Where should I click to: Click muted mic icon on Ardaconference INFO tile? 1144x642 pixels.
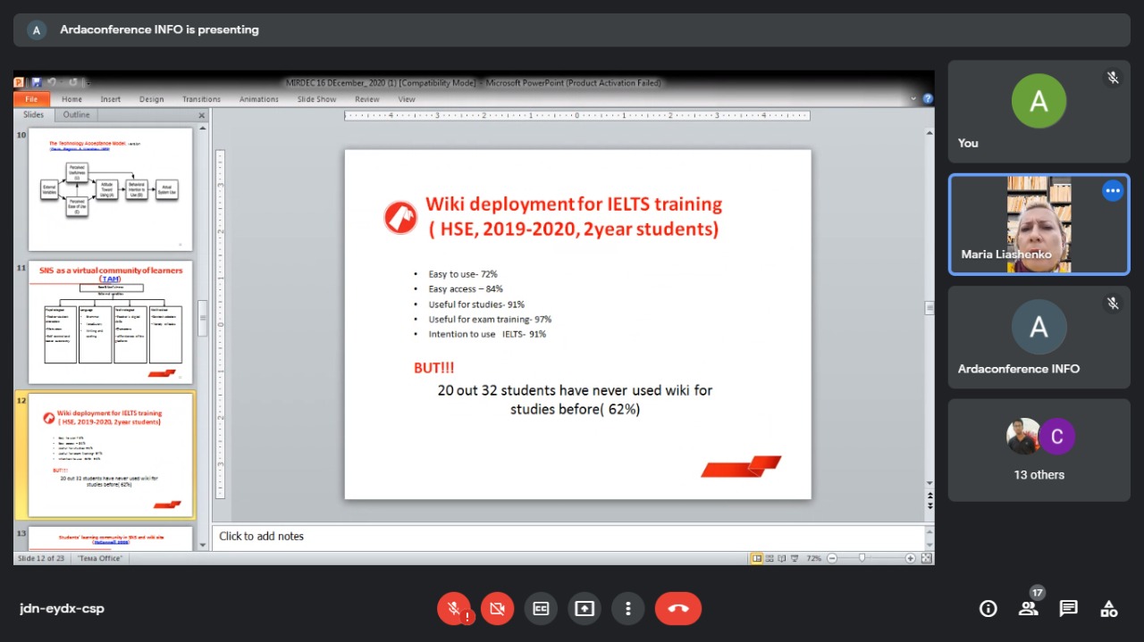1113,304
